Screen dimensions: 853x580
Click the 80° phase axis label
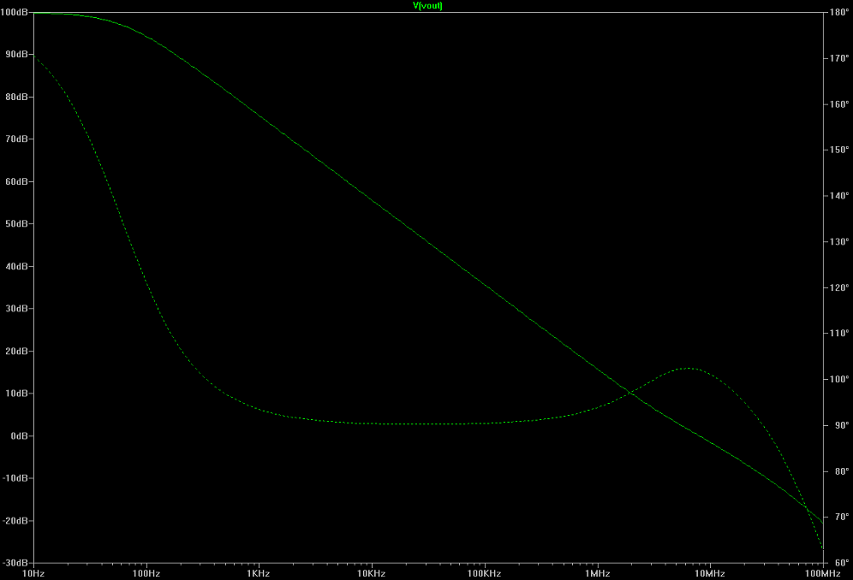pos(842,471)
